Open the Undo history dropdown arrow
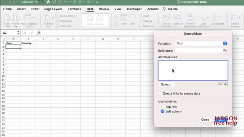This screenshot has width=244, height=137. 69,2
